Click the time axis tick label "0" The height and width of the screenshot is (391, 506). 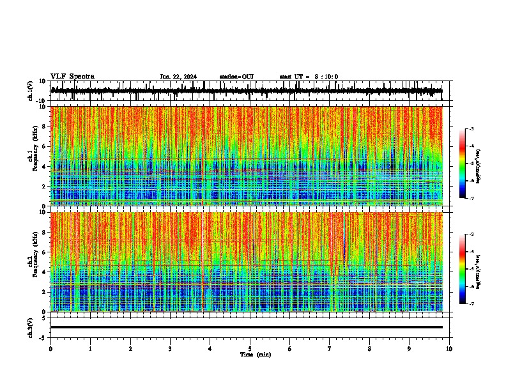click(x=50, y=349)
